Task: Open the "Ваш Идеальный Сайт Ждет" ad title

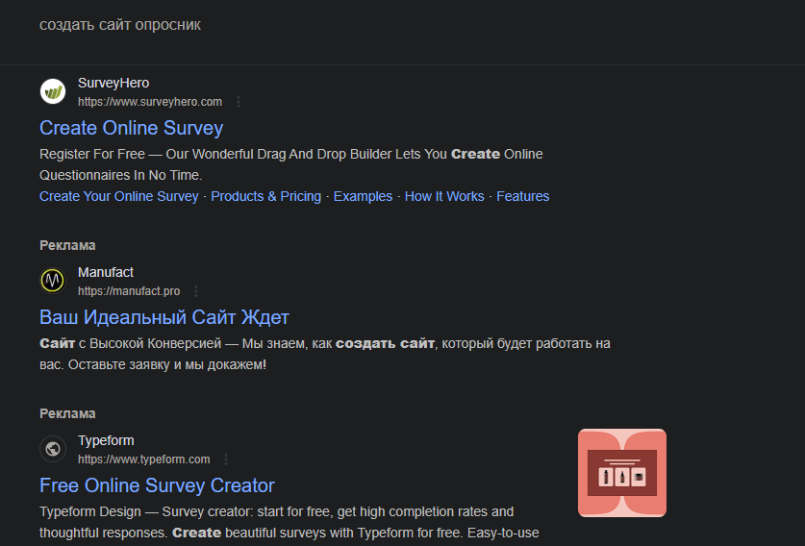Action: point(164,317)
